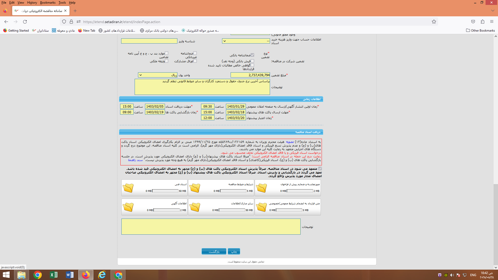Image resolution: width=498 pixels, height=280 pixels.
Task: View site security lock icon
Action: [71, 22]
